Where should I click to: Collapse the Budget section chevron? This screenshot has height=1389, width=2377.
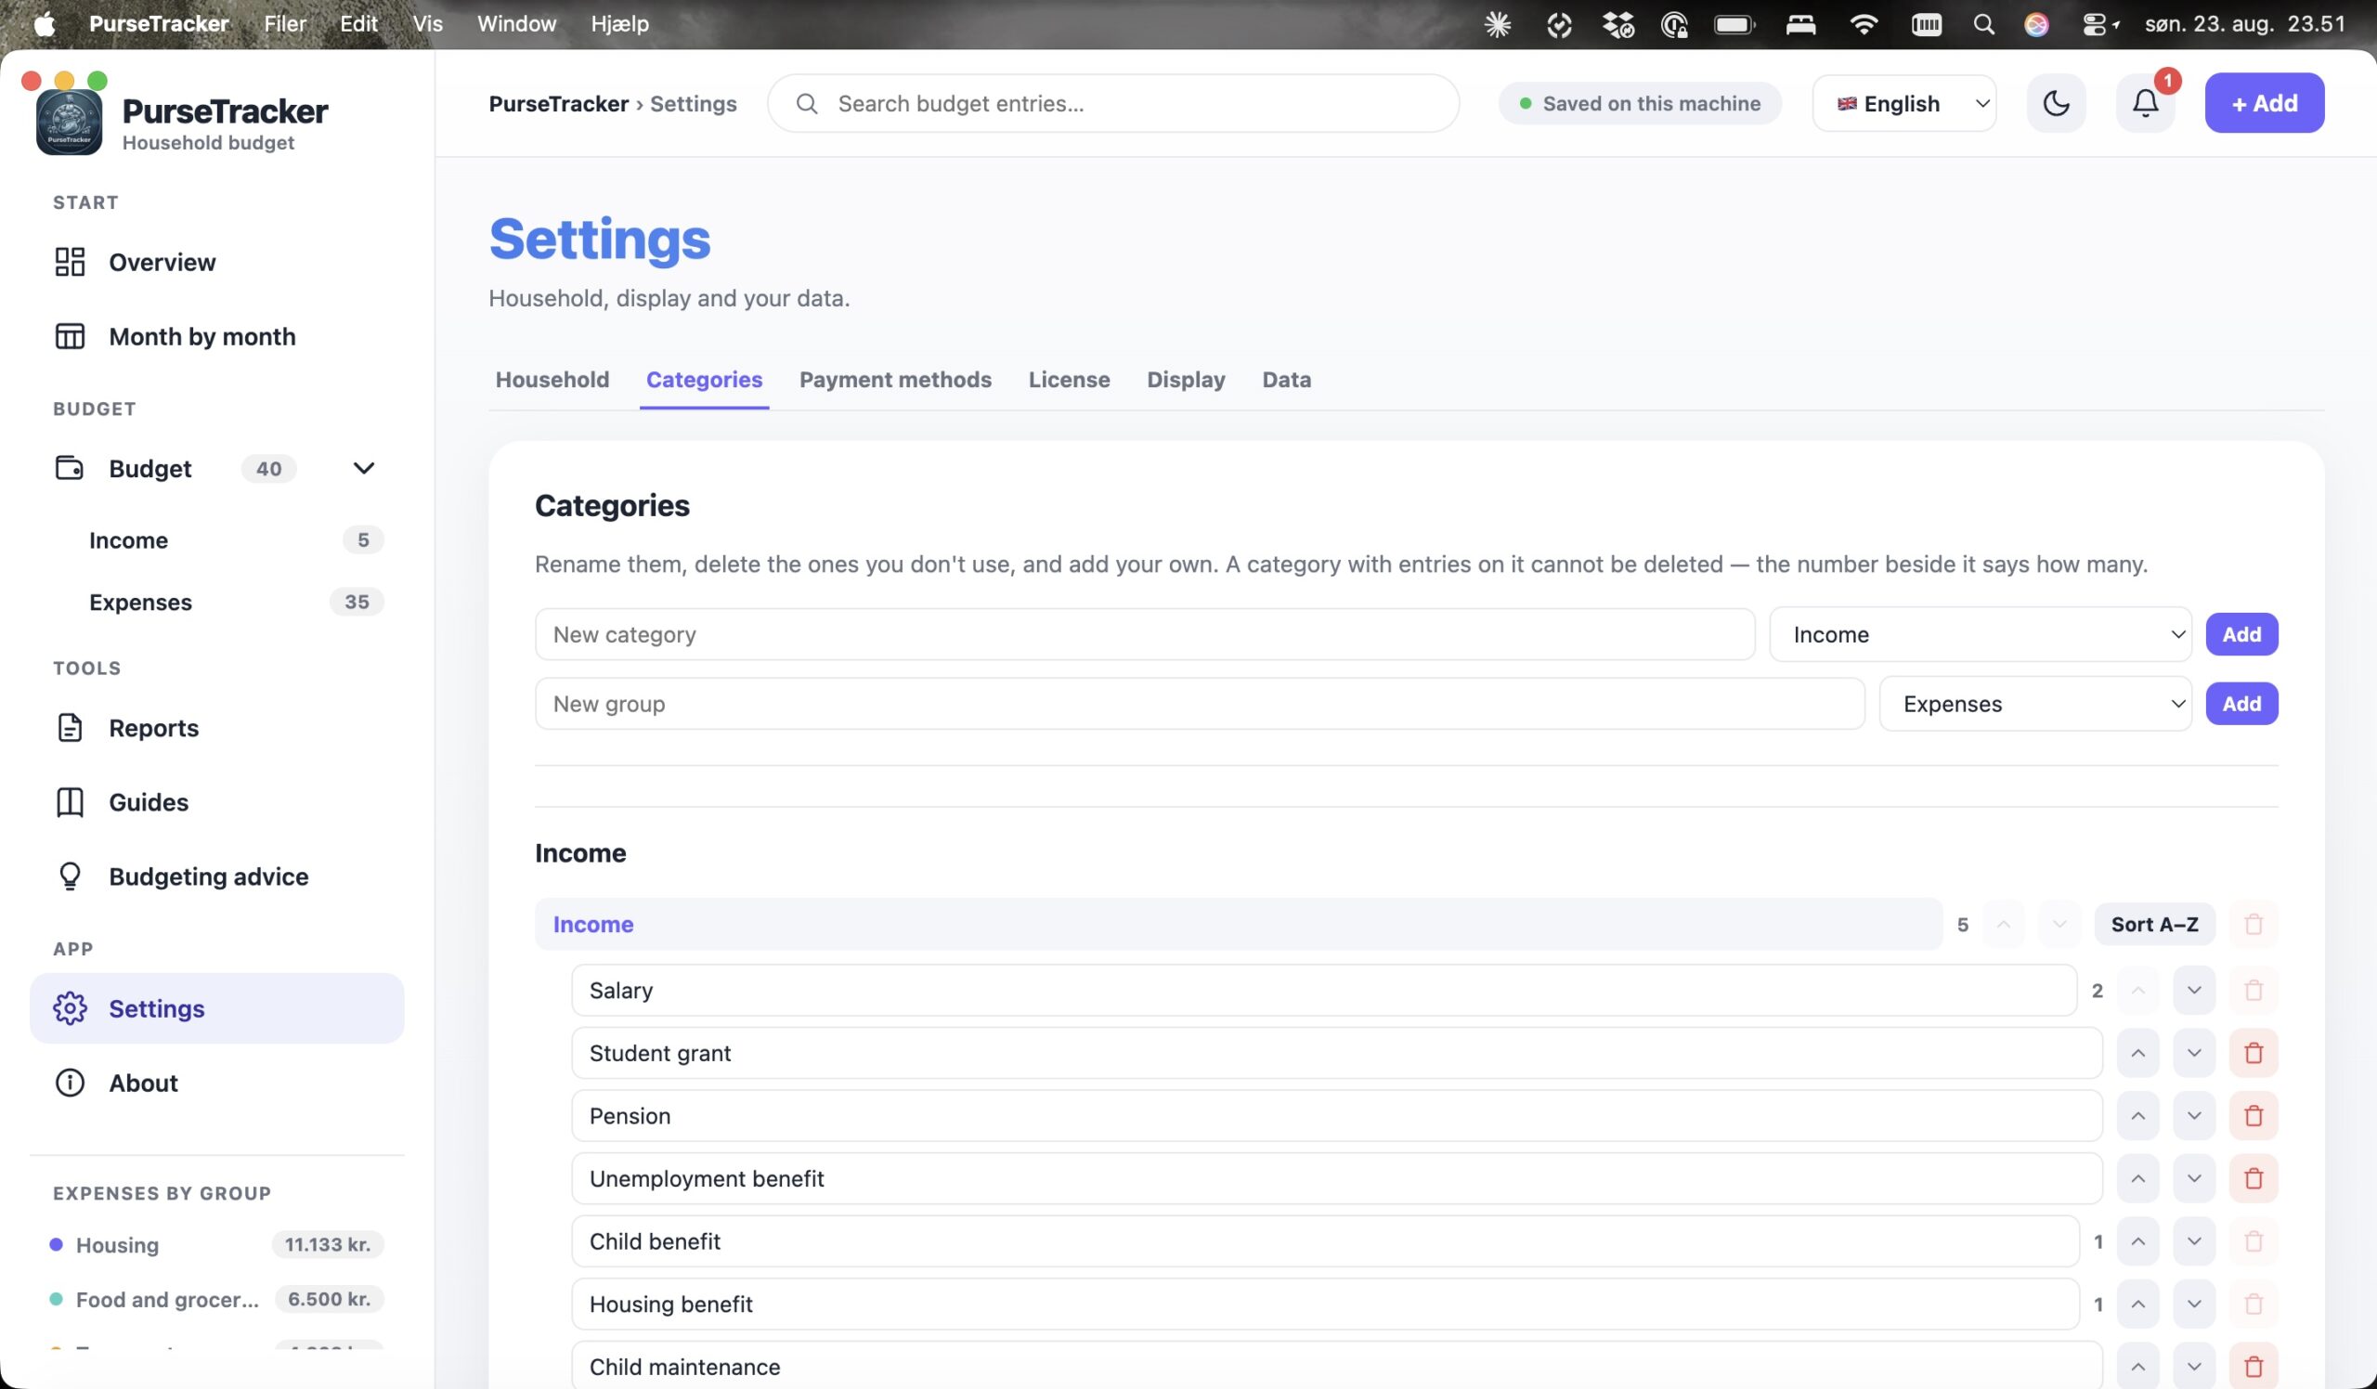[363, 469]
